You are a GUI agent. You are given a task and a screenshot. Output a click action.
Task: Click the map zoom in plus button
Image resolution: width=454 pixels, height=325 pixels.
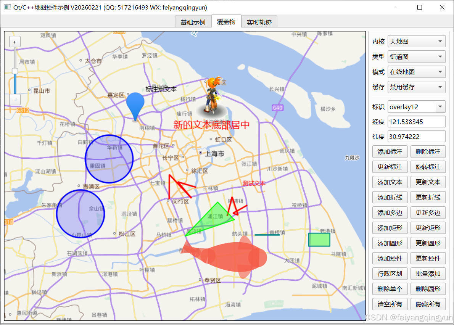15,42
